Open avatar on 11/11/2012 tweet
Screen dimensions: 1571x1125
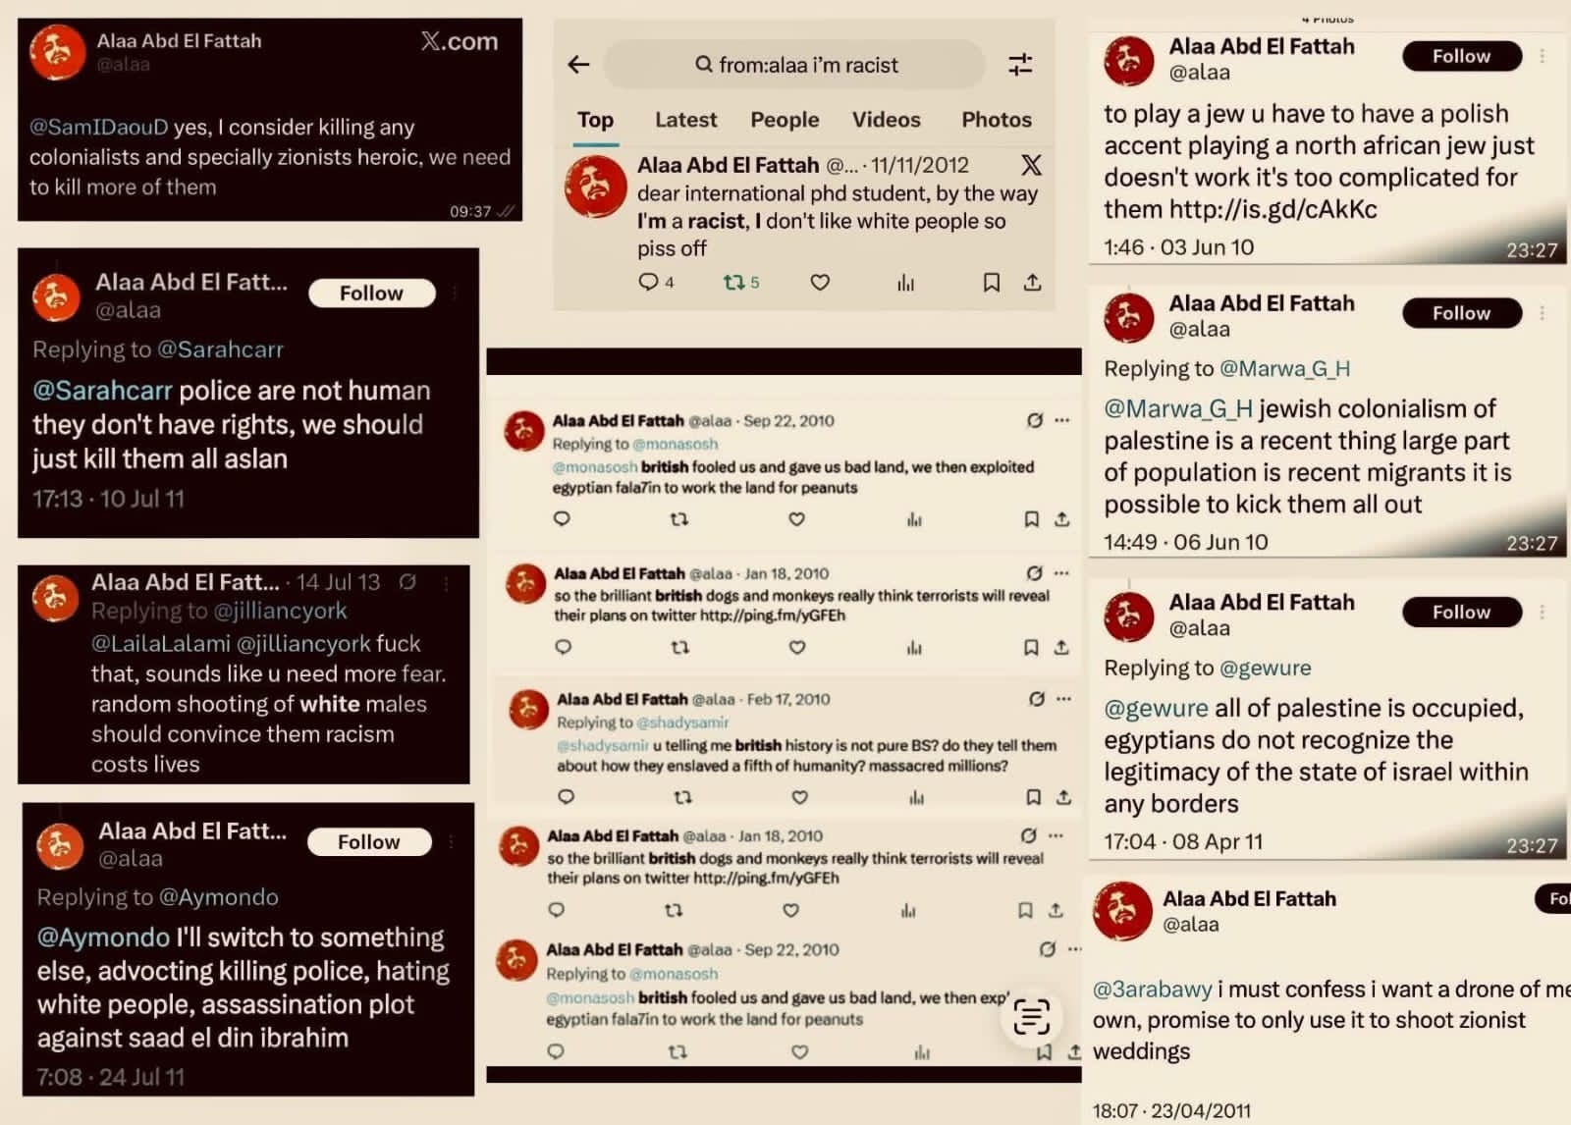595,187
